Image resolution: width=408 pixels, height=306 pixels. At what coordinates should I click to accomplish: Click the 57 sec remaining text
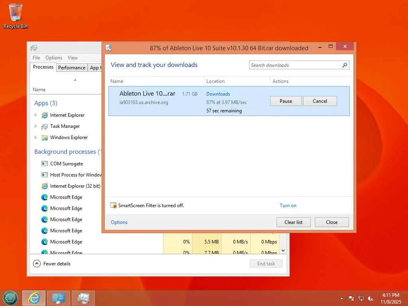point(224,111)
